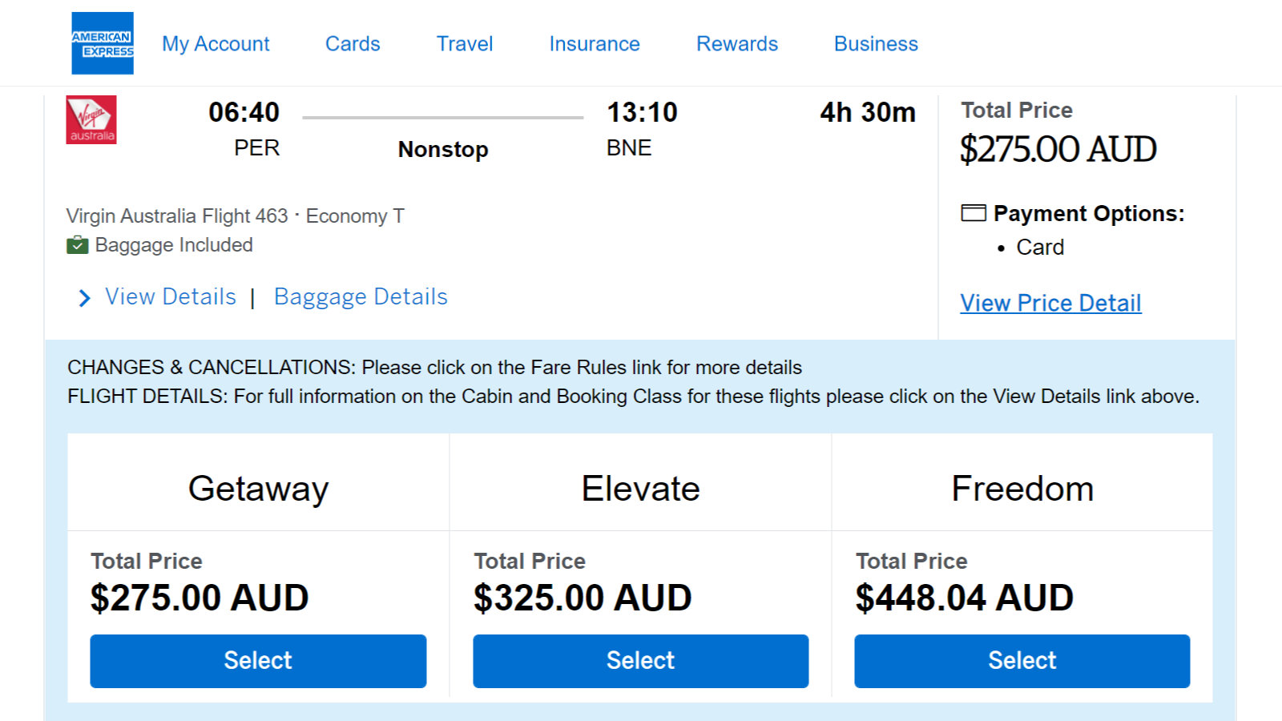Expand View Details chevron arrow
This screenshot has width=1282, height=721.
click(x=84, y=298)
